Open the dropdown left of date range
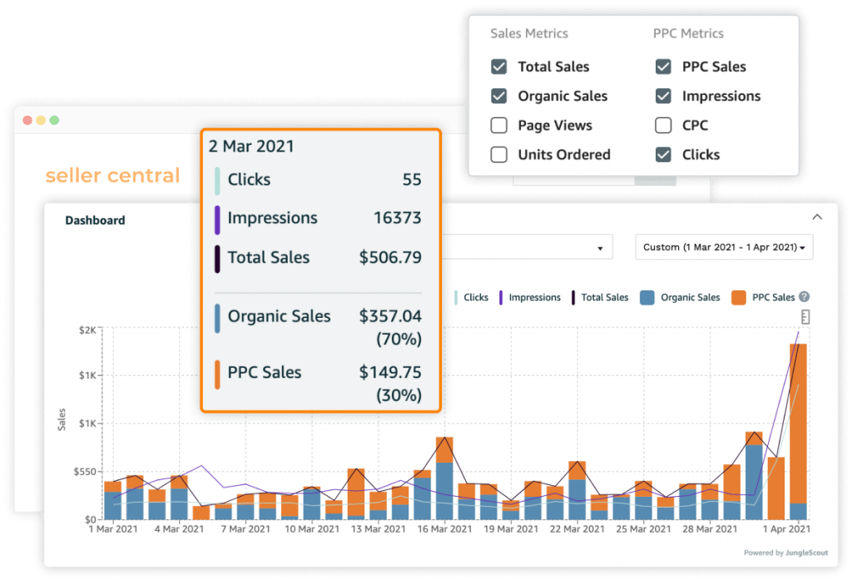This screenshot has height=580, width=852. 527,247
